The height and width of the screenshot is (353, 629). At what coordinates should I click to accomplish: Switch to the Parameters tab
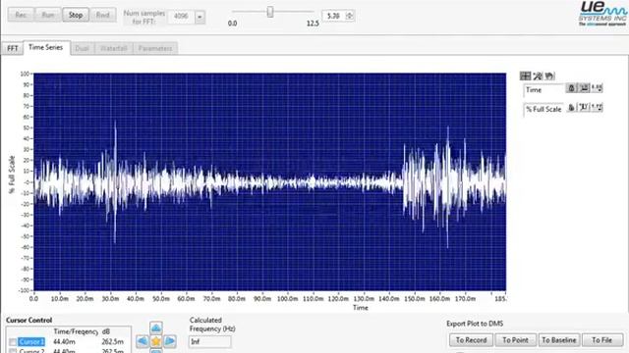(155, 48)
